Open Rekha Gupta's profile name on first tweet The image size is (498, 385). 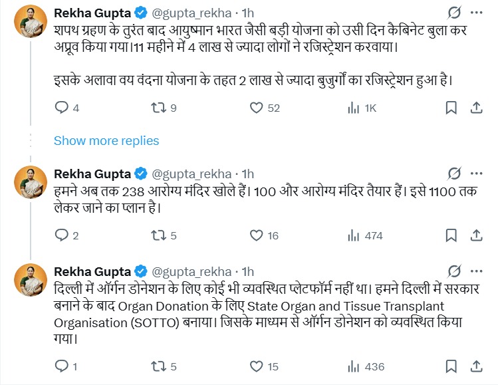[92, 13]
